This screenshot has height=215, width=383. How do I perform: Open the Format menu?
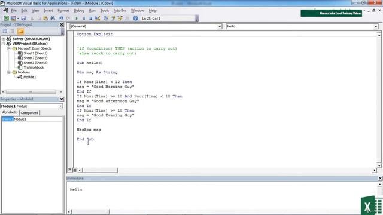(63, 11)
